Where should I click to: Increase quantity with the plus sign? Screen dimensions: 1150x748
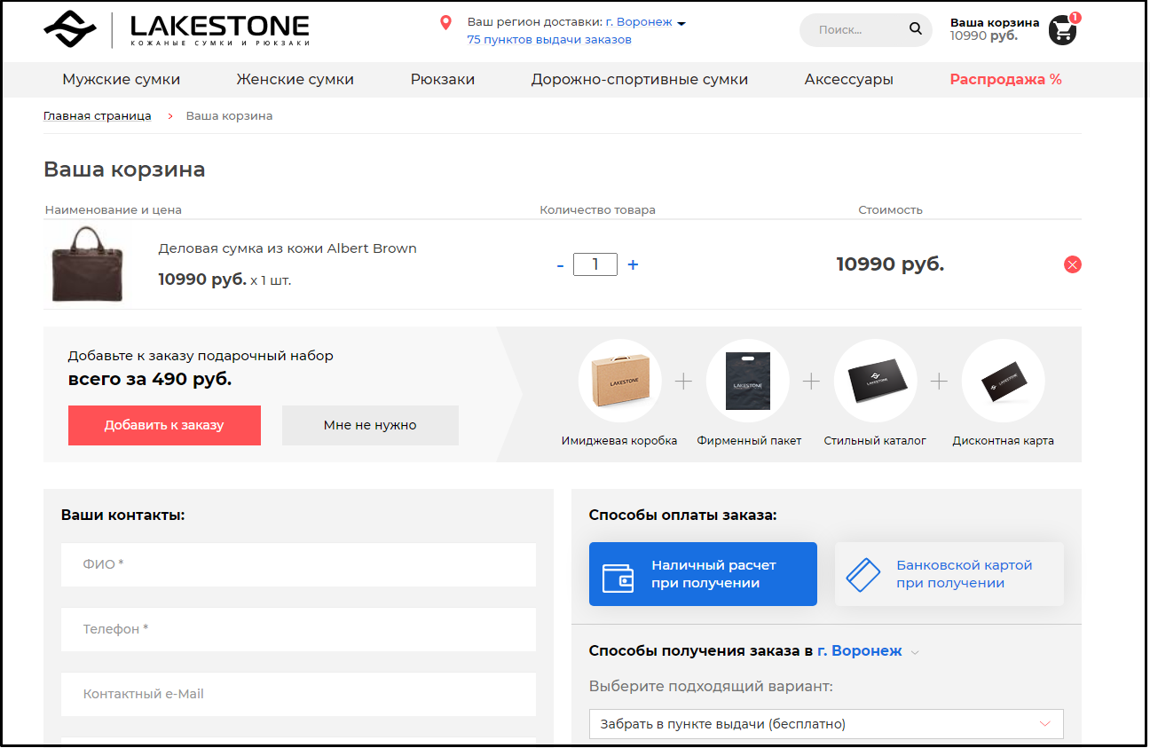tap(633, 264)
